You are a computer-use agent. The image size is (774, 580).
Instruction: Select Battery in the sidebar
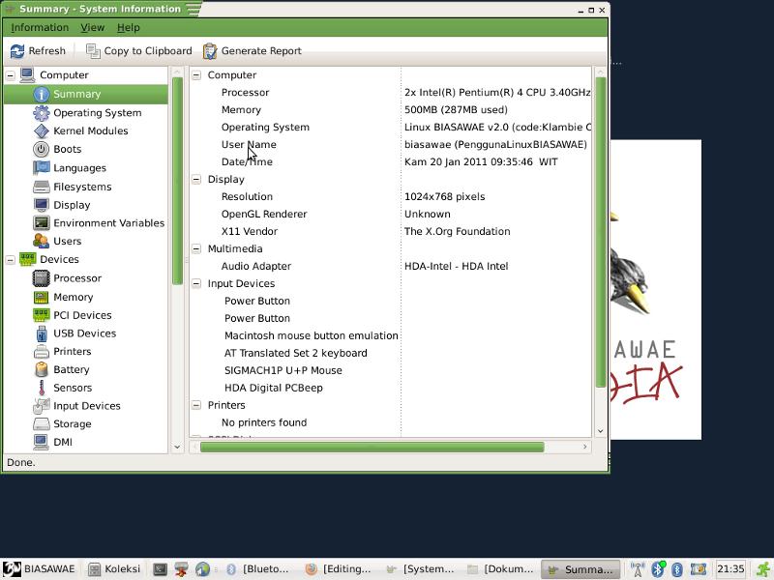coord(71,369)
